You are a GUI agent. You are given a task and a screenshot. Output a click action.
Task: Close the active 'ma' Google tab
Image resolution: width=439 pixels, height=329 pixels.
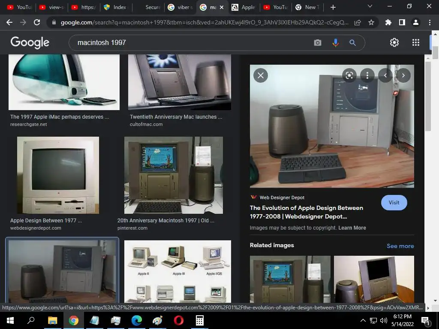222,7
